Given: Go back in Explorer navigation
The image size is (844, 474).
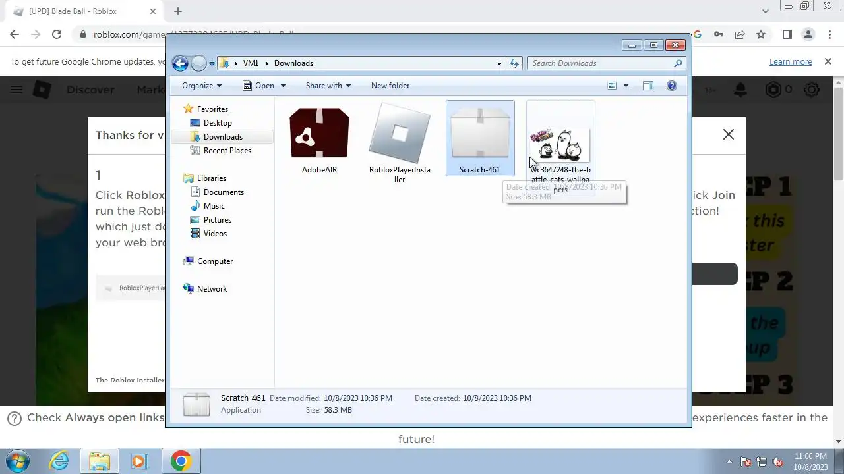Looking at the screenshot, I should (180, 63).
